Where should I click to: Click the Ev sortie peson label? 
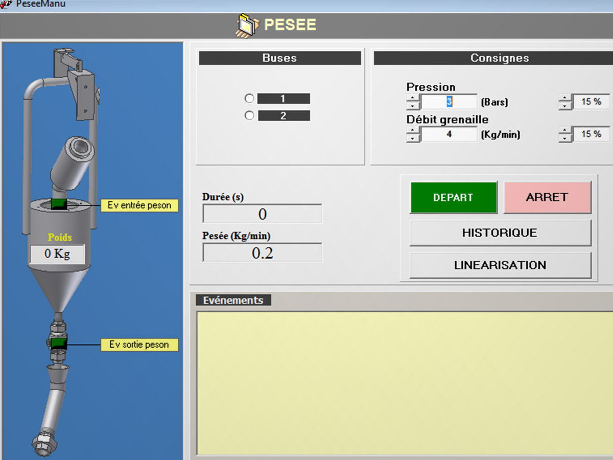[x=139, y=345]
